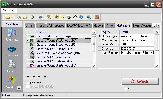Open the Help menu
Screen dimensions: 163x99
point(12,10)
